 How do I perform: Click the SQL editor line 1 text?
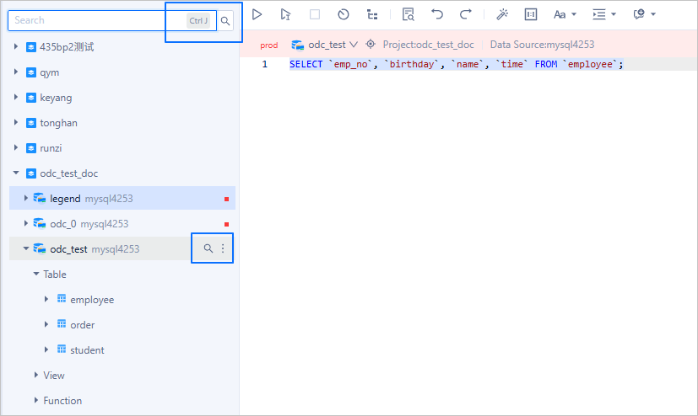click(x=456, y=65)
